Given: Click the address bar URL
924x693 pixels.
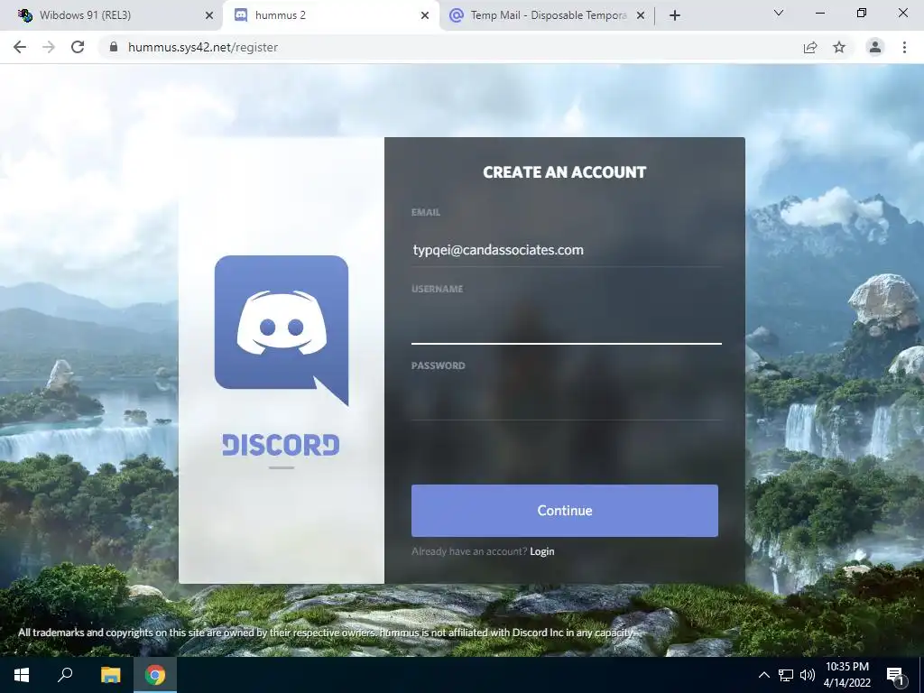Looking at the screenshot, I should pyautogui.click(x=203, y=47).
